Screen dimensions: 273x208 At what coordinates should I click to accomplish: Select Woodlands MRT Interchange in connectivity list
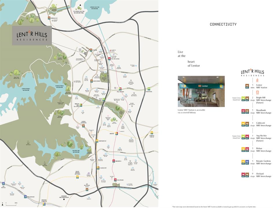(x=263, y=111)
